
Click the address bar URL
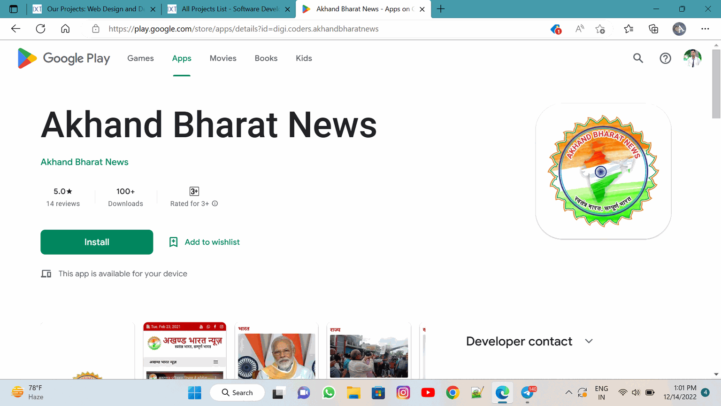(244, 29)
